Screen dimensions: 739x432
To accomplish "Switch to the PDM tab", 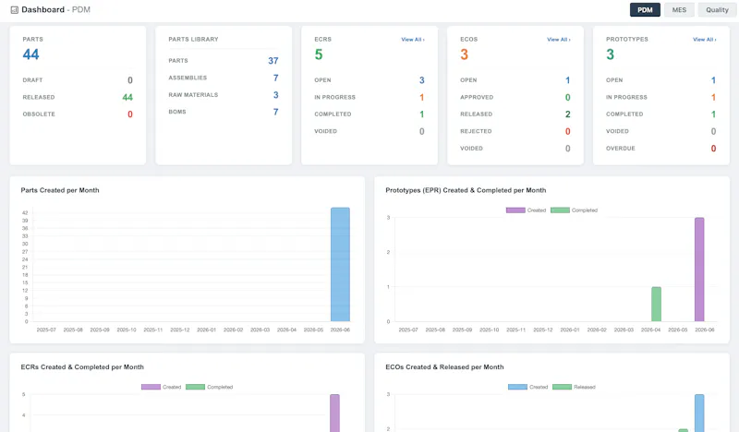I will click(645, 10).
